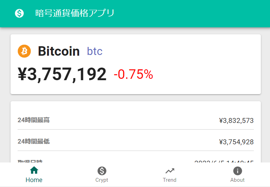
Task: Click the 24時間最高 row label
Action: click(34, 120)
